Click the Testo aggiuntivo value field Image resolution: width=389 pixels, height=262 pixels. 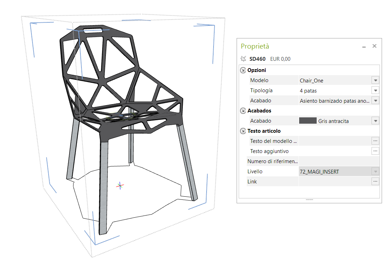[x=335, y=151]
